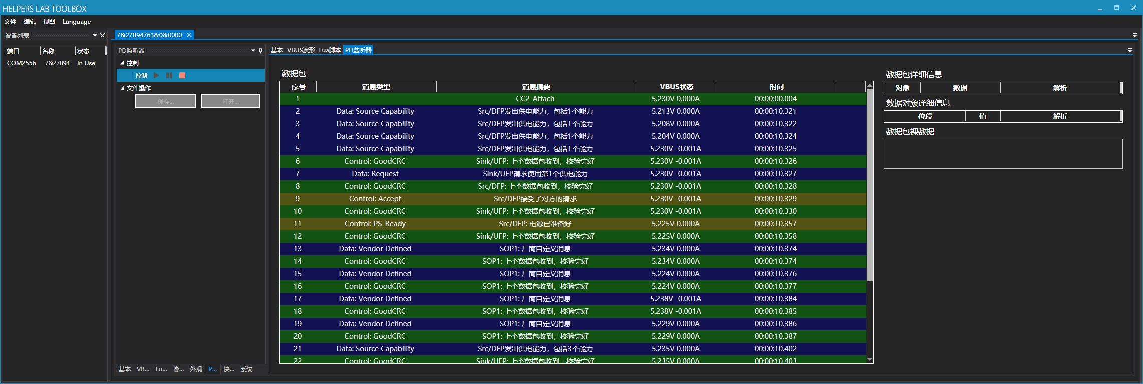
Task: Click the 5.238V -0.001A cell in row 17
Action: pyautogui.click(x=676, y=299)
